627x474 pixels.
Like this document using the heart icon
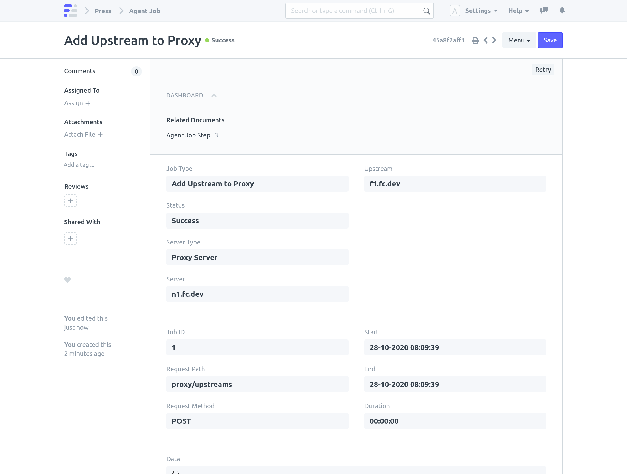coord(67,280)
